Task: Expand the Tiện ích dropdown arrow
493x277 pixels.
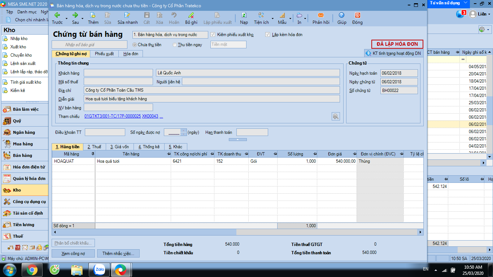Action: point(272,18)
